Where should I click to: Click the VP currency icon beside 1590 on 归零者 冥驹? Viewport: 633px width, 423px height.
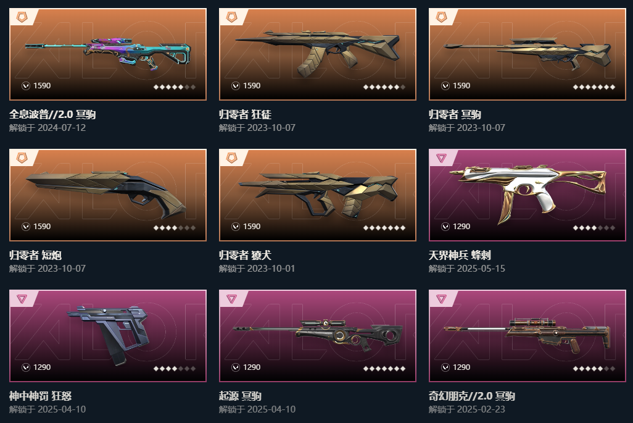[x=445, y=86]
